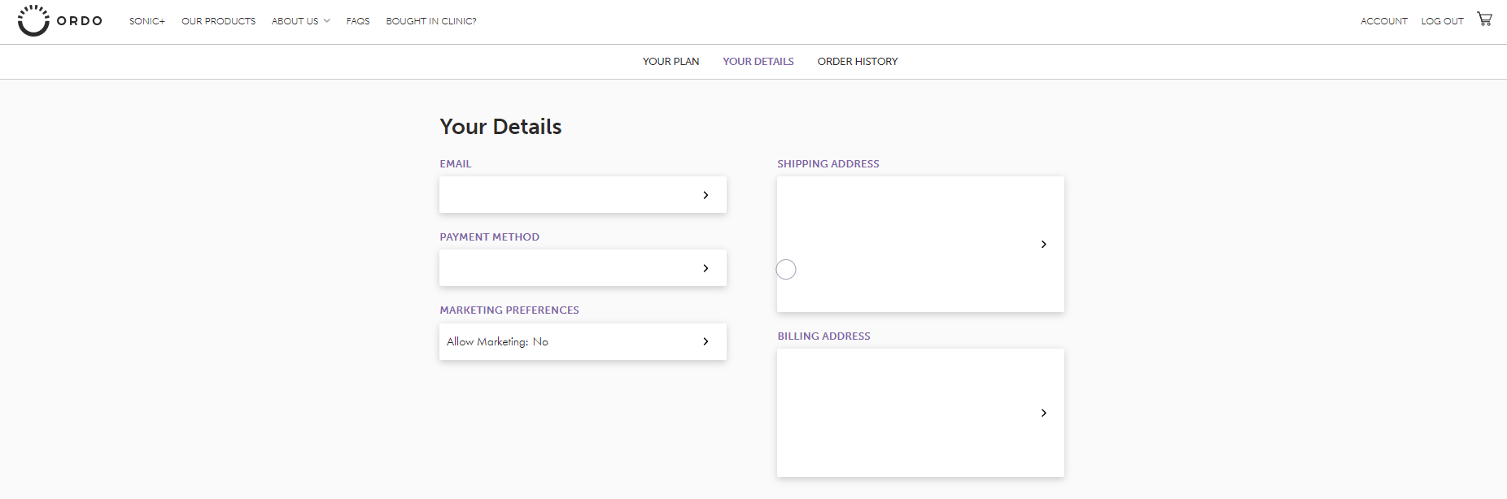Open the Email details chevron
The width and height of the screenshot is (1507, 499).
[705, 195]
